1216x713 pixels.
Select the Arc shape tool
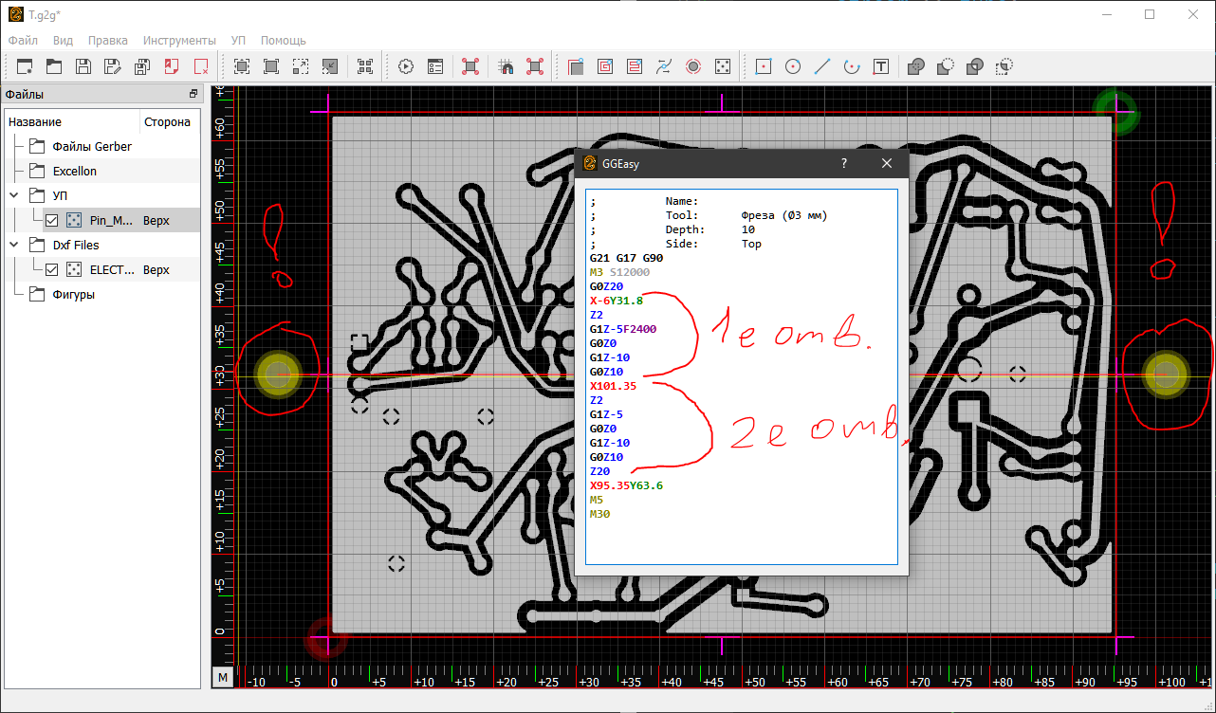pyautogui.click(x=852, y=66)
